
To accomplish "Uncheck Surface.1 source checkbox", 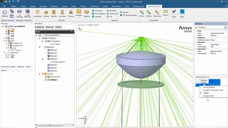I will click(x=46, y=80).
